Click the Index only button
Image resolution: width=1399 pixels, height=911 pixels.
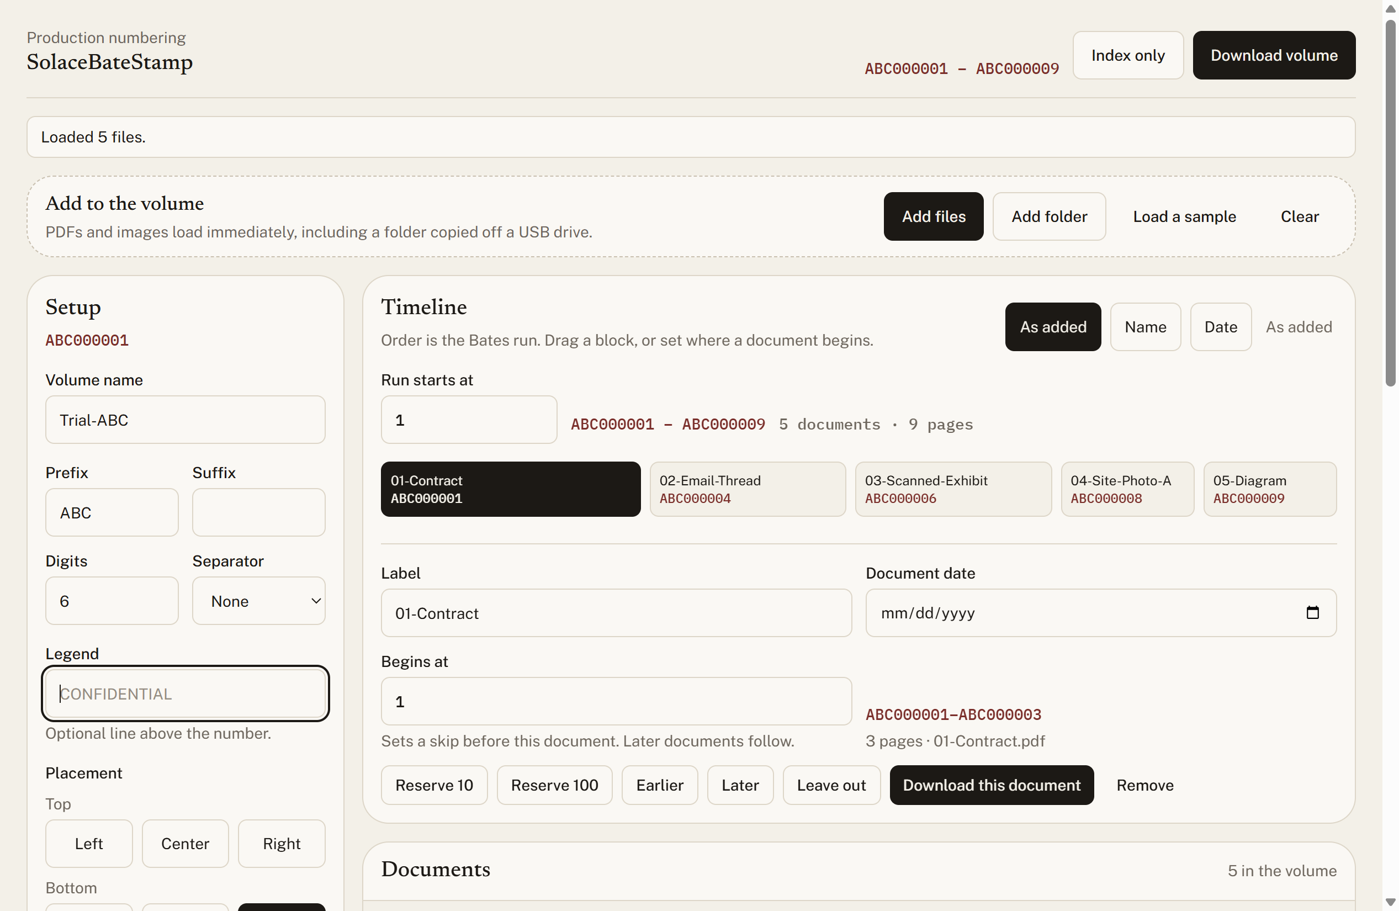1127,55
